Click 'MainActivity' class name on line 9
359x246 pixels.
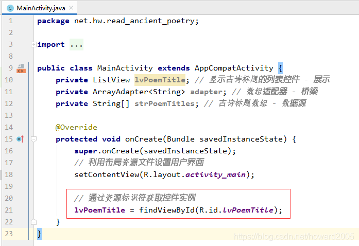125,68
